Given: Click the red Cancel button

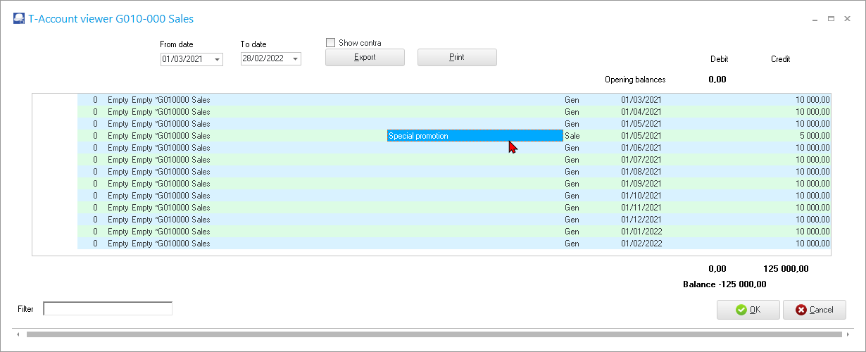Looking at the screenshot, I should [x=814, y=310].
